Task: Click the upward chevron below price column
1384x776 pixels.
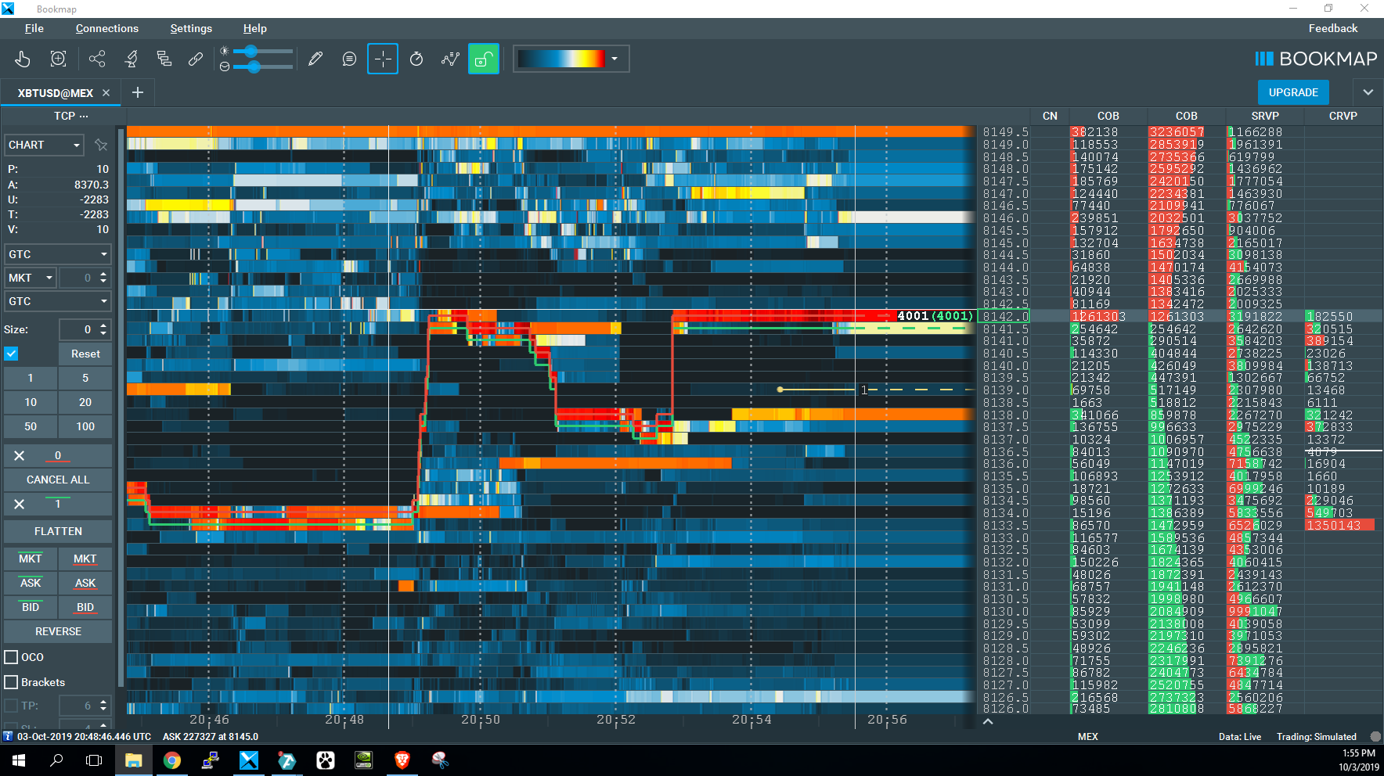Action: (988, 721)
